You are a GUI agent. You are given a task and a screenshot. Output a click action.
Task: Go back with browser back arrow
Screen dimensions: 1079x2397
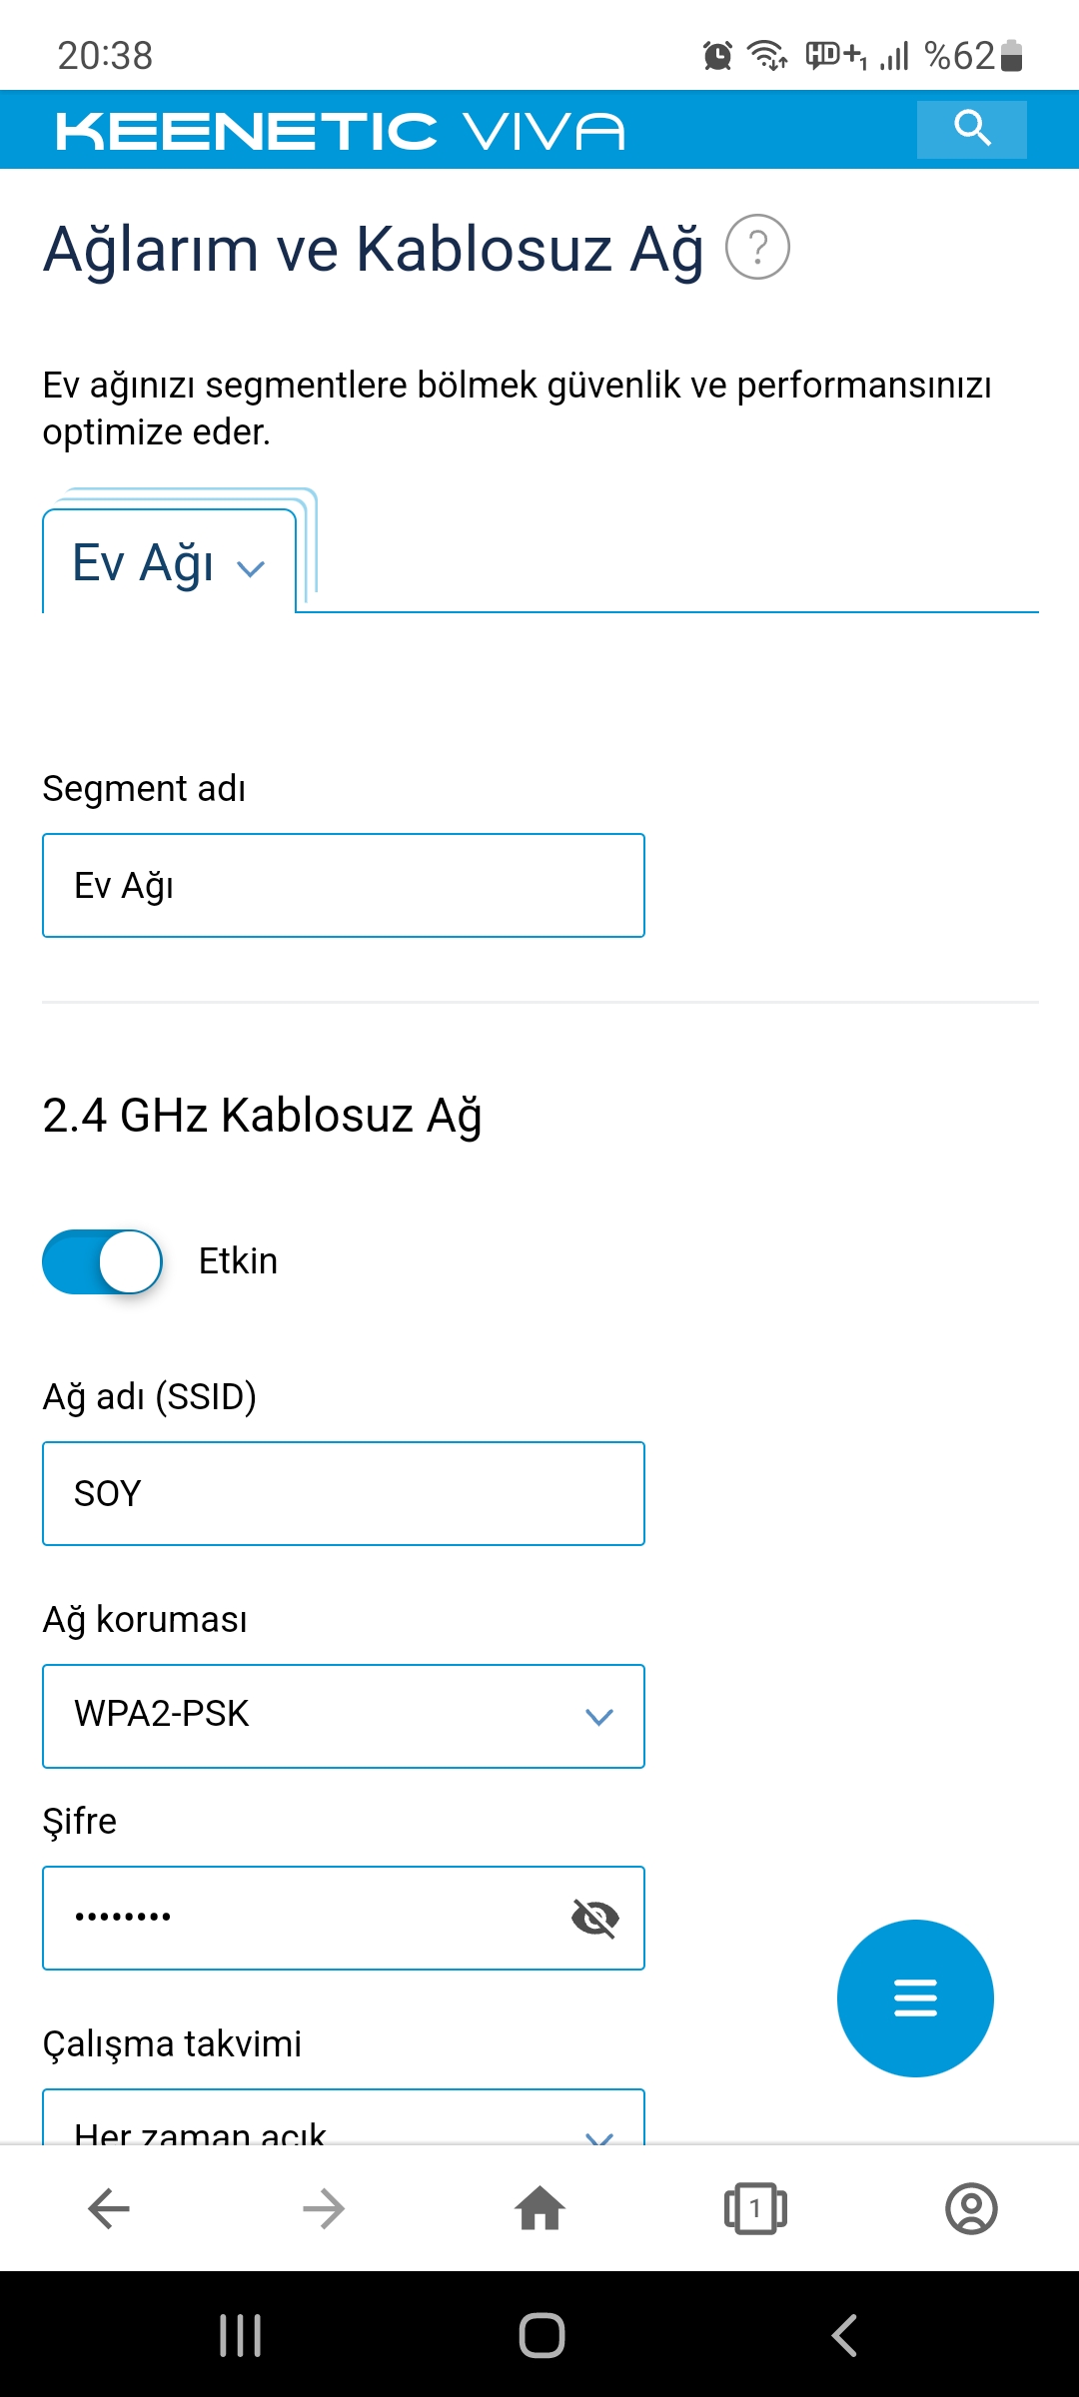pos(109,2208)
